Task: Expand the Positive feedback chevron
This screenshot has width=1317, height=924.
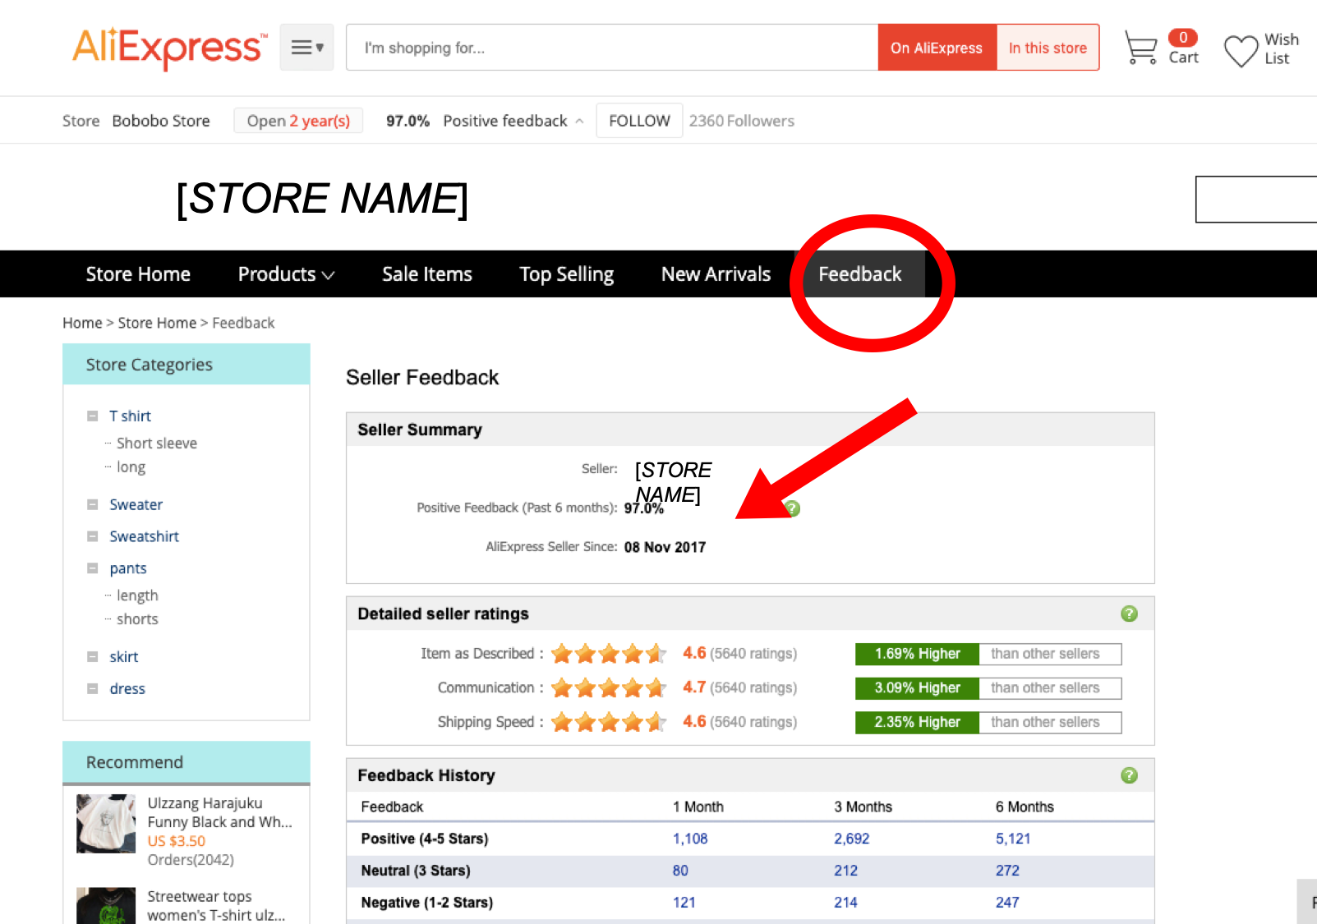Action: pyautogui.click(x=579, y=121)
